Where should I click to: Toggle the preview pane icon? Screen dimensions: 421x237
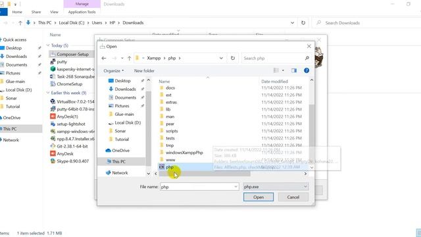(x=294, y=70)
